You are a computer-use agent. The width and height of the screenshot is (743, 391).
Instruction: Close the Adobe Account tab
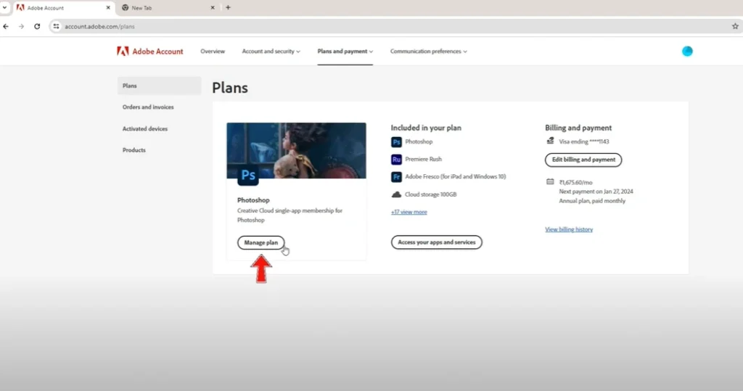108,7
